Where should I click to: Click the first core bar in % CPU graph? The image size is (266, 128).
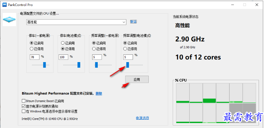coord(183,93)
